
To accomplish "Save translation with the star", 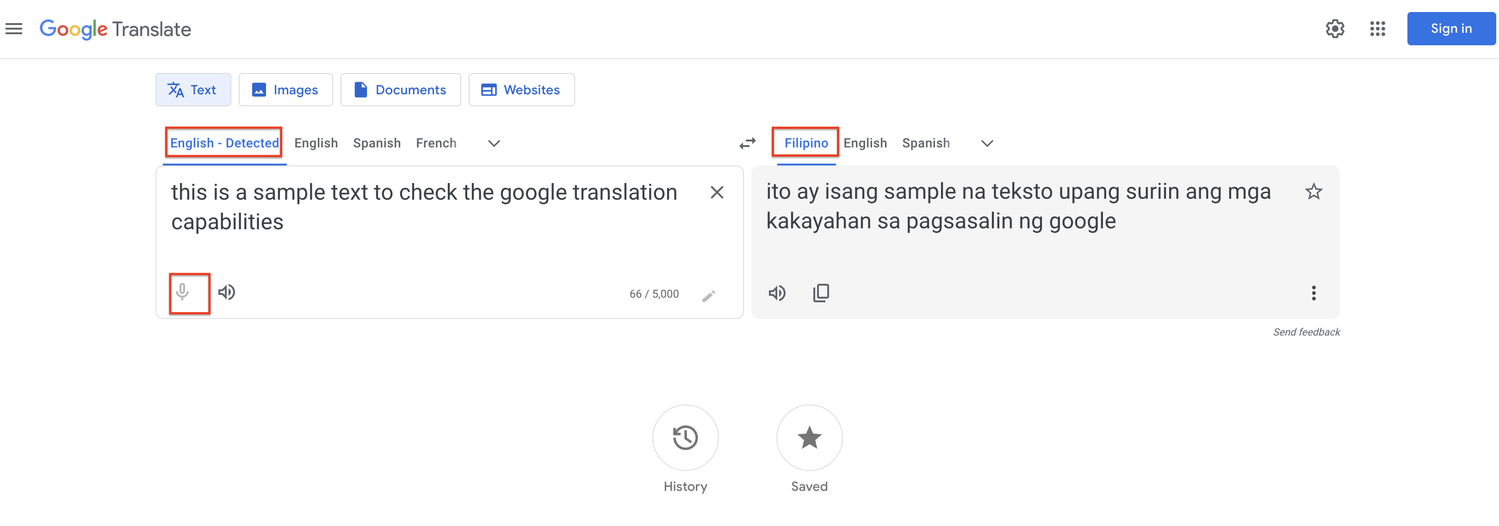I will (1314, 192).
